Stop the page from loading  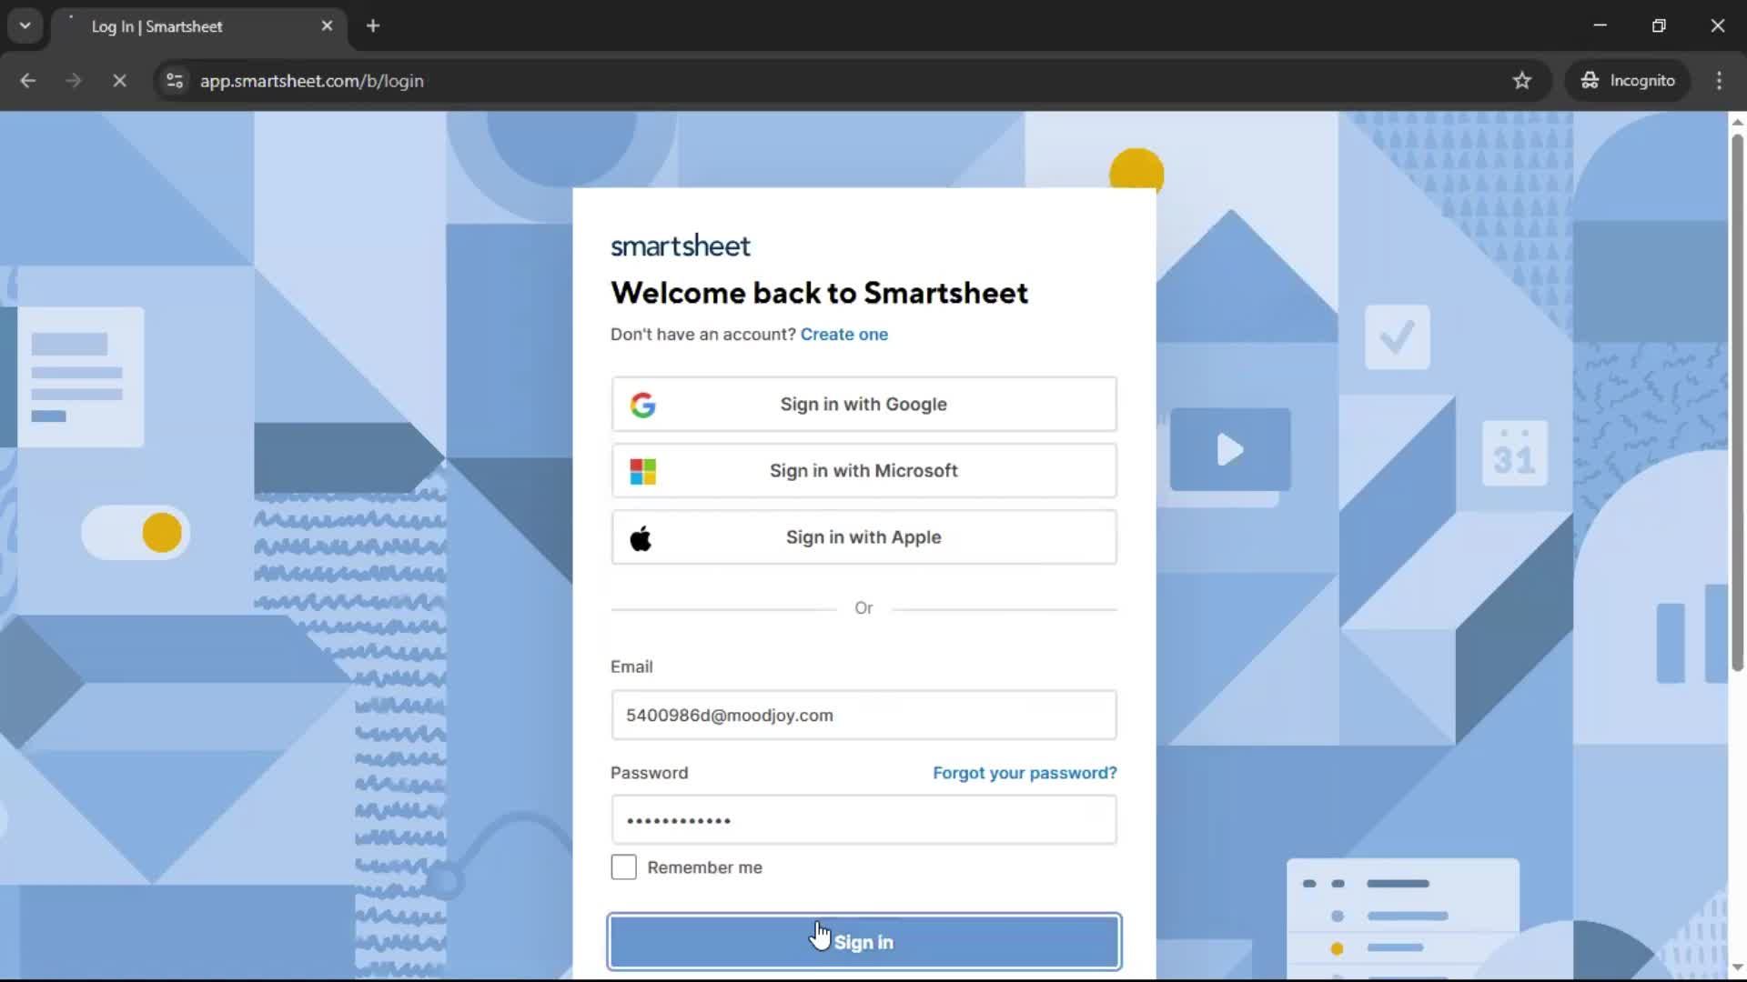click(x=119, y=80)
